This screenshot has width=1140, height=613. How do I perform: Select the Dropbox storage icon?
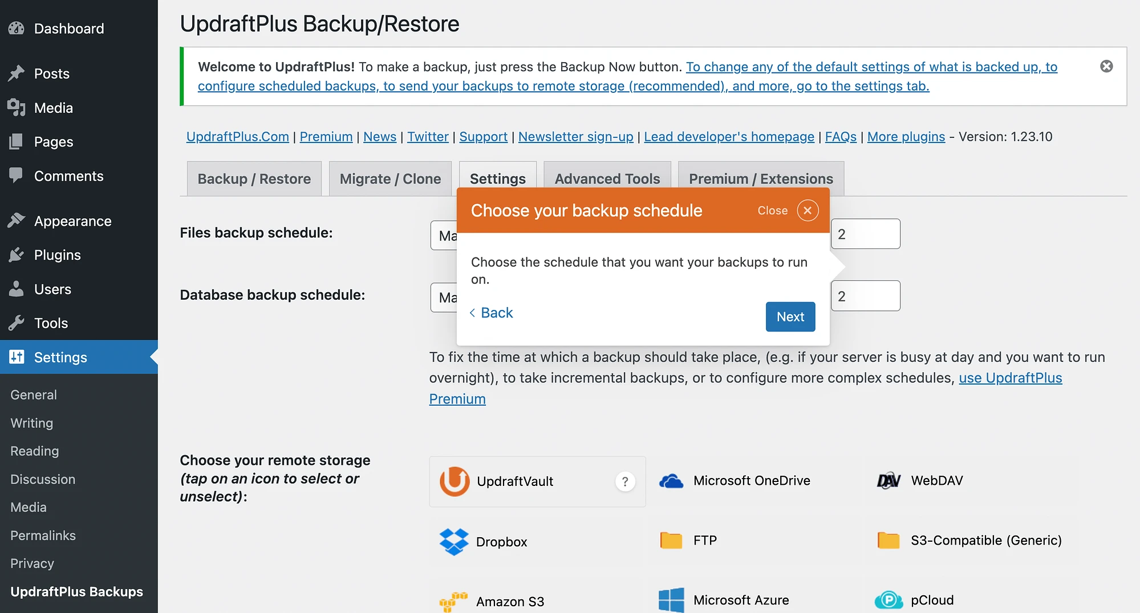(x=454, y=541)
